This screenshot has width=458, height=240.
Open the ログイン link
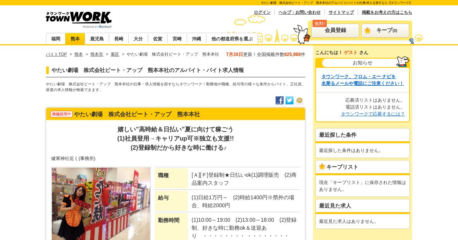point(262,12)
